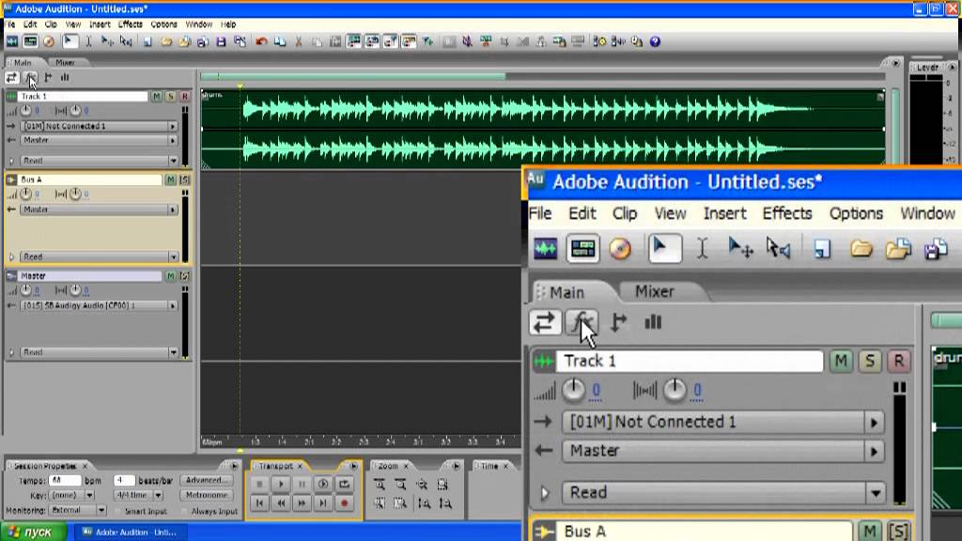This screenshot has width=962, height=541.
Task: Select the Hybrid tool in magnified inset
Action: point(665,249)
